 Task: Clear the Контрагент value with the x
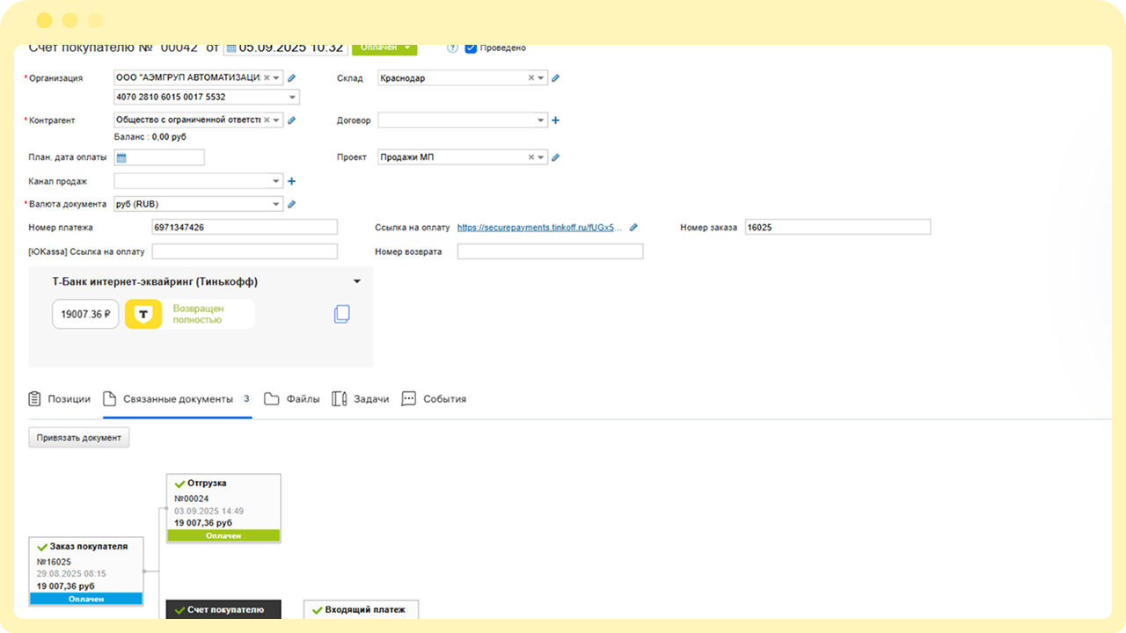267,120
